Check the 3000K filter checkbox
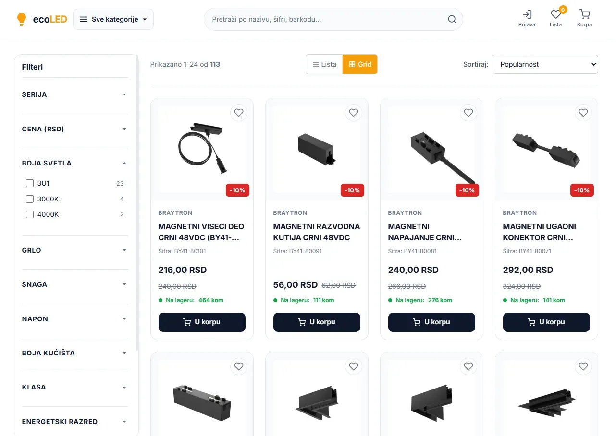 tap(30, 199)
